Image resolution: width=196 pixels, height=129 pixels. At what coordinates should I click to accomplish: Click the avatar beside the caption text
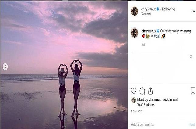tap(135, 33)
